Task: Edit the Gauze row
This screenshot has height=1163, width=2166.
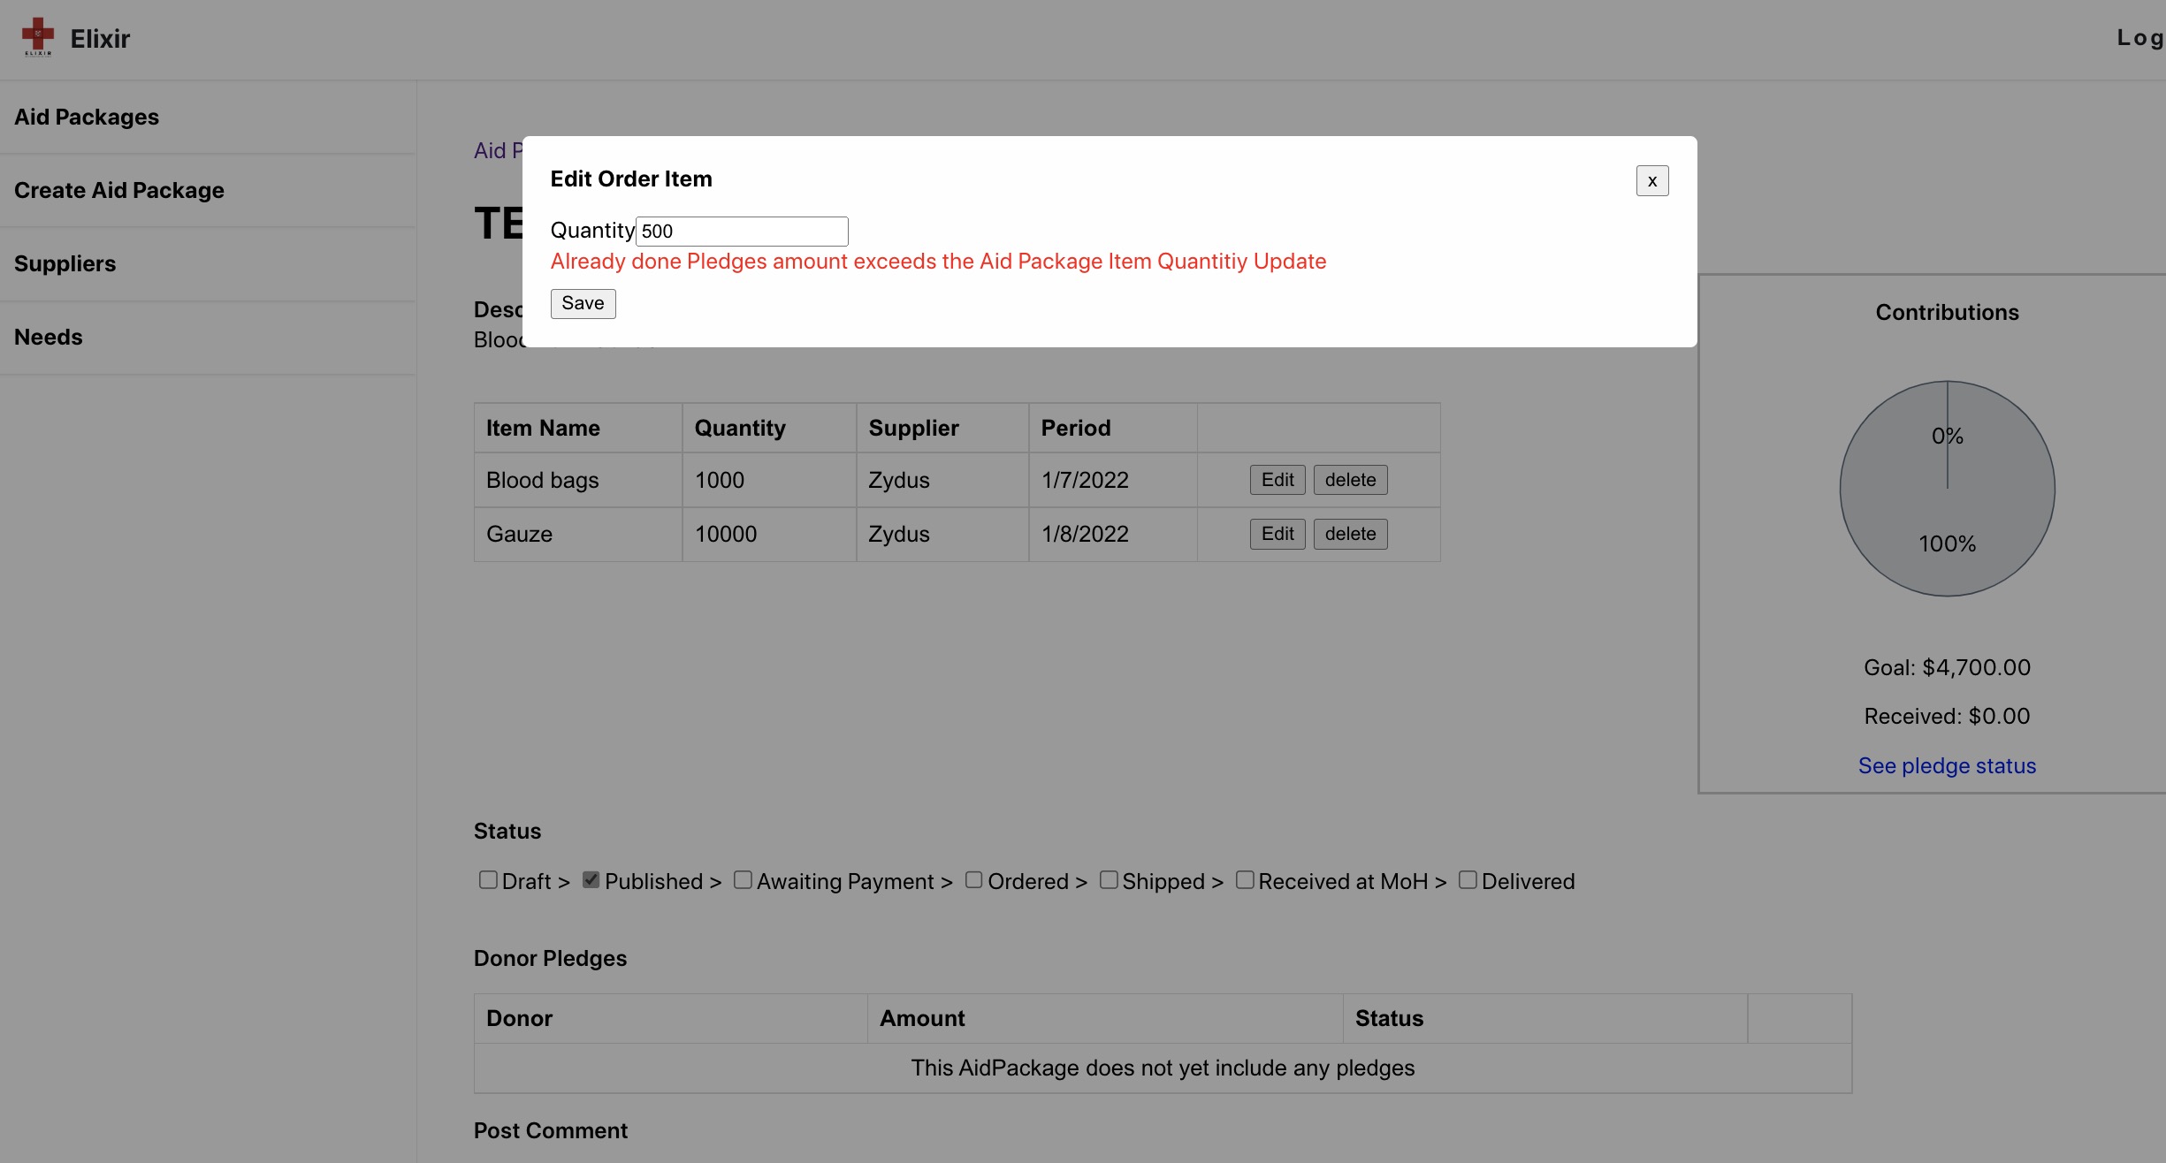Action: (1277, 534)
